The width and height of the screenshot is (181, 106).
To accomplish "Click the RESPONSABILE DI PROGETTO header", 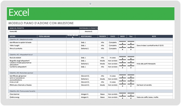I will tap(88, 28).
